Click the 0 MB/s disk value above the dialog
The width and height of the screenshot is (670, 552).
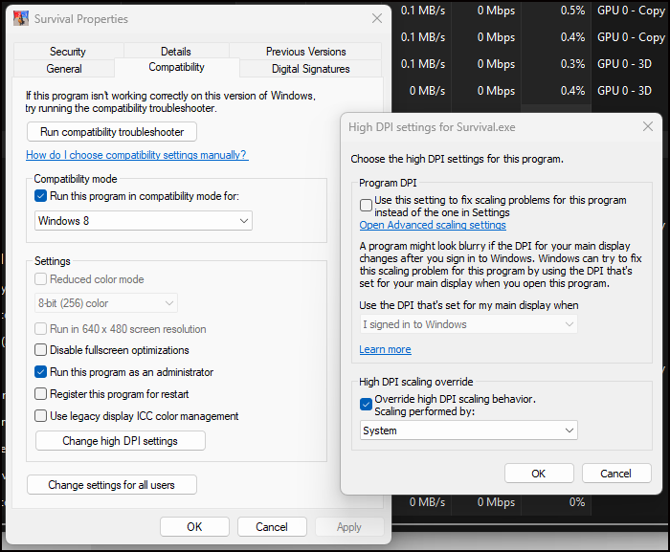427,91
